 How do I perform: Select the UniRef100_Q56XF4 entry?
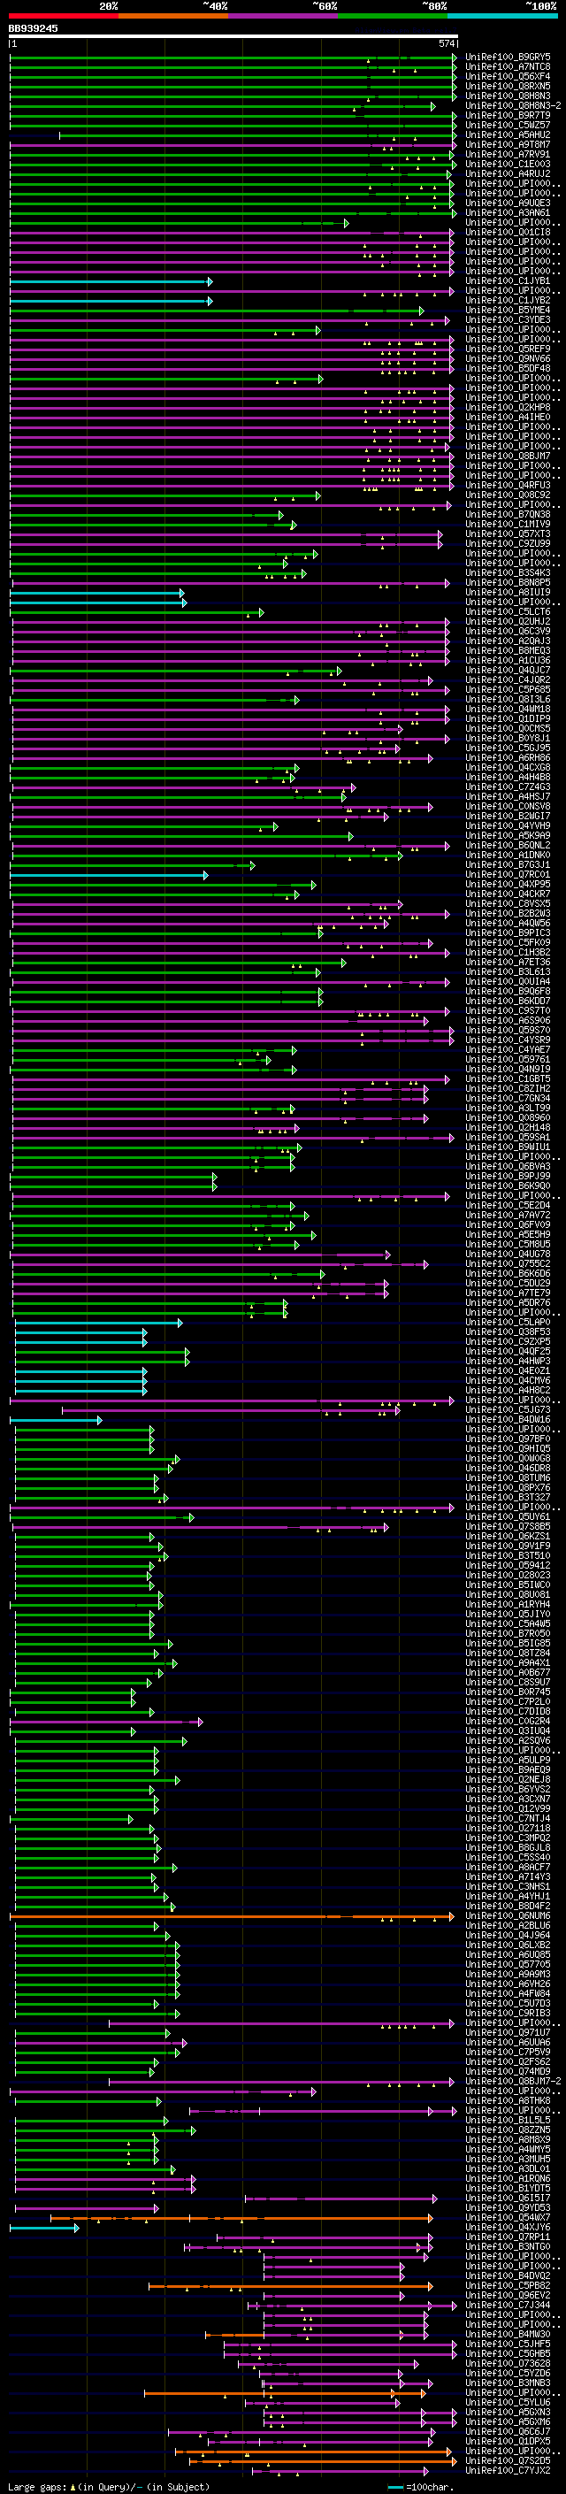508,76
